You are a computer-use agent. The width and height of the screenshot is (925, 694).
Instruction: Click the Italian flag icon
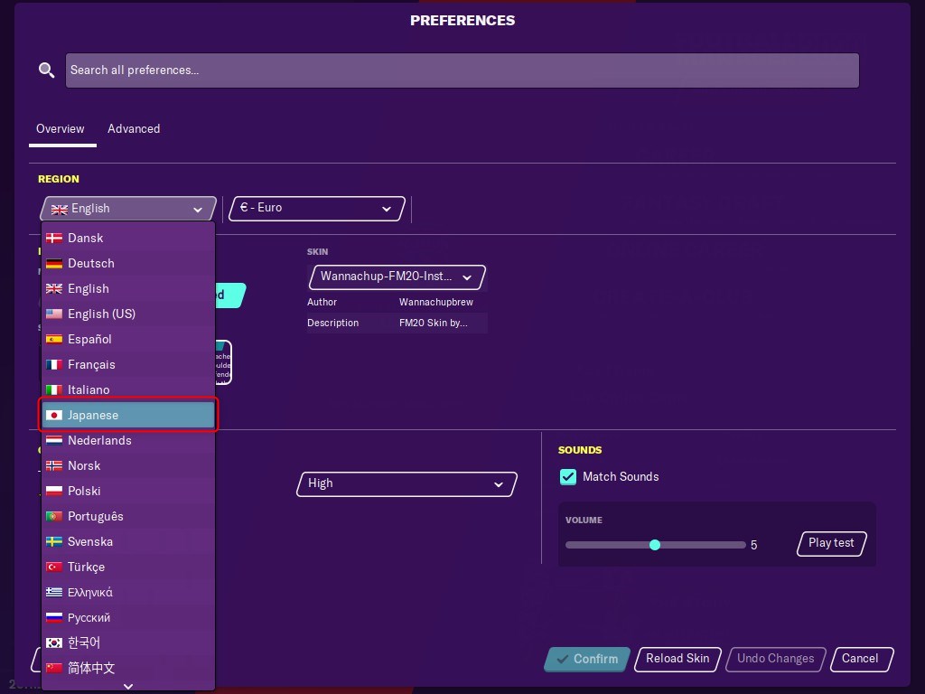pos(53,390)
